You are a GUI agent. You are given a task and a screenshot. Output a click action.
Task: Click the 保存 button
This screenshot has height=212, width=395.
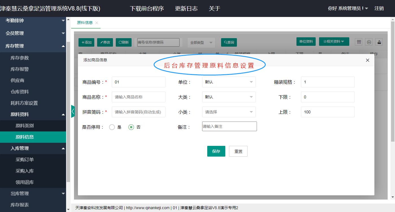coord(216,151)
